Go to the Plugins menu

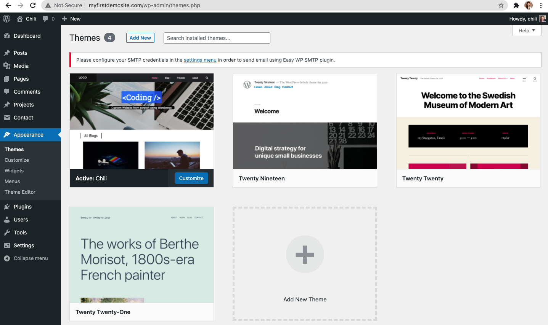[22, 207]
